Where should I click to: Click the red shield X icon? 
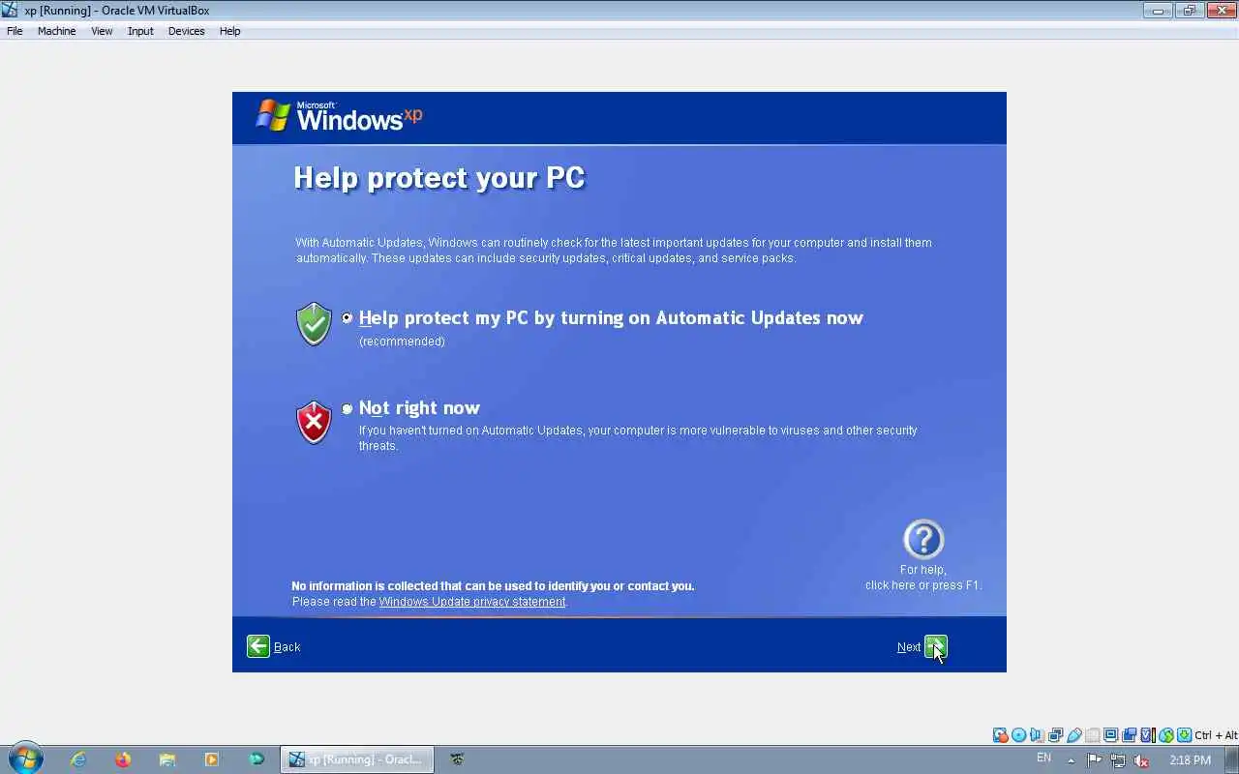[314, 422]
